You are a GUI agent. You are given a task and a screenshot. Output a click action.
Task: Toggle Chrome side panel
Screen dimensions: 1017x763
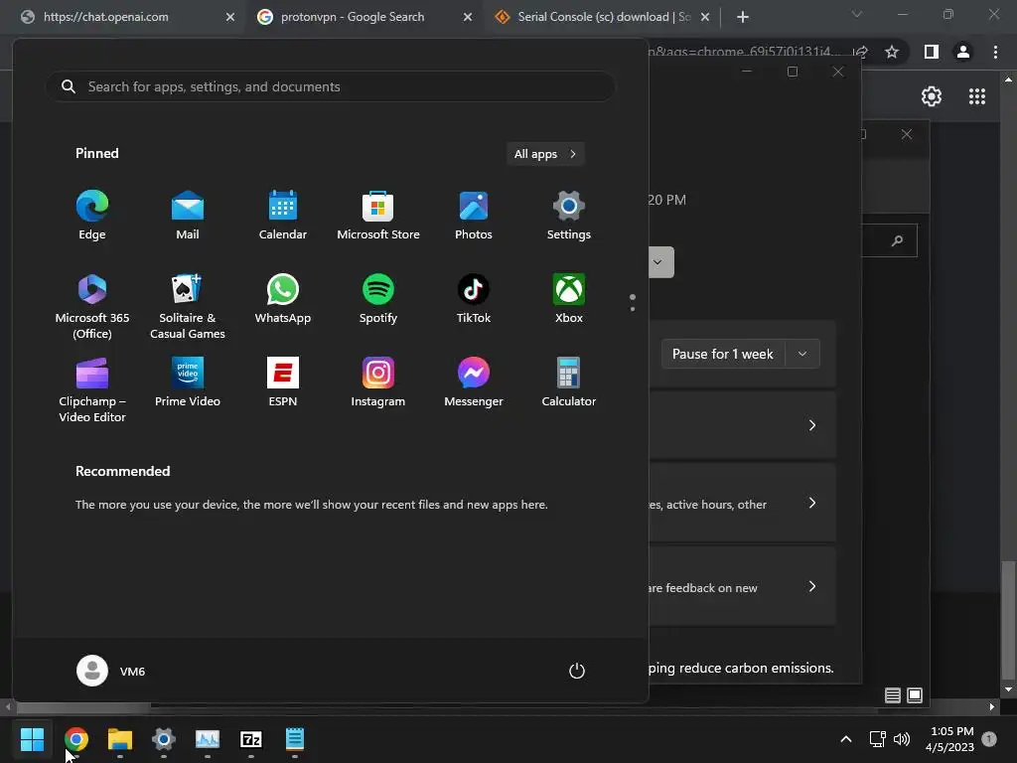click(932, 52)
